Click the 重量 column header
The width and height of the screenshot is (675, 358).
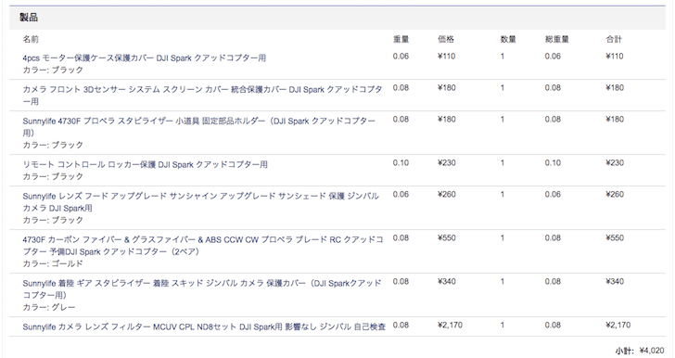coord(401,39)
